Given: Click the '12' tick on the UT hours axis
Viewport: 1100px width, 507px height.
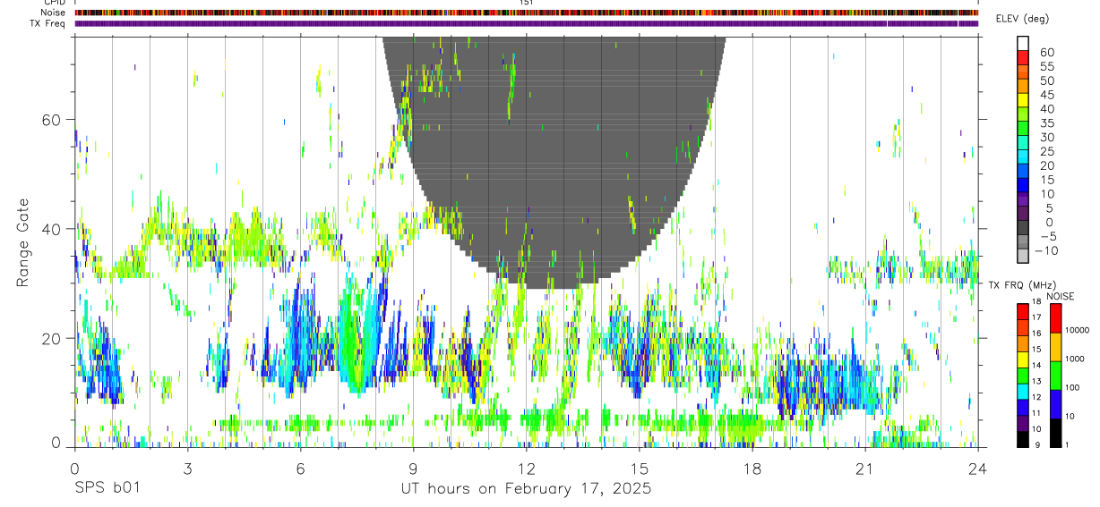Looking at the screenshot, I should [x=527, y=468].
